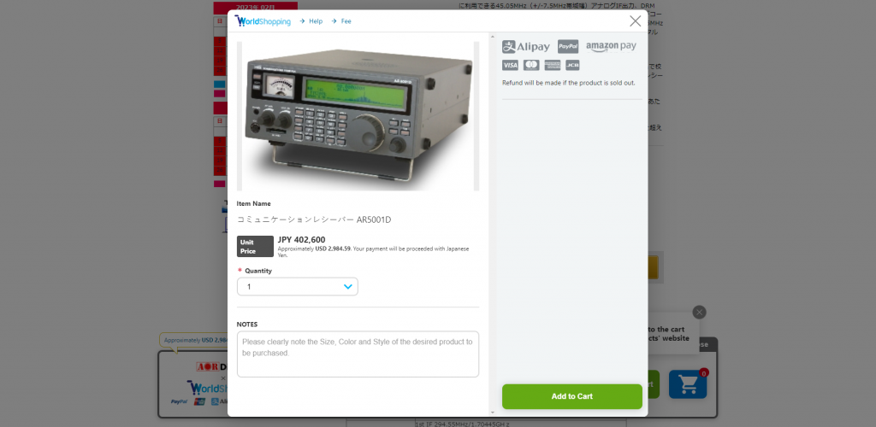Click the VISA card icon
This screenshot has width=876, height=427.
point(510,65)
